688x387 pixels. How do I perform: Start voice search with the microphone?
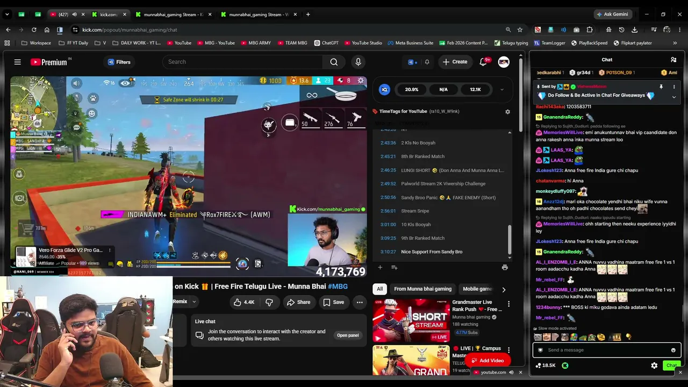358,62
